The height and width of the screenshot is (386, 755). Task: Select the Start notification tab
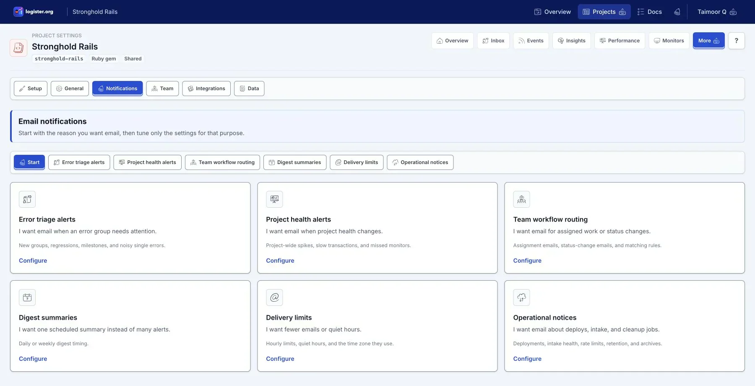coord(29,162)
